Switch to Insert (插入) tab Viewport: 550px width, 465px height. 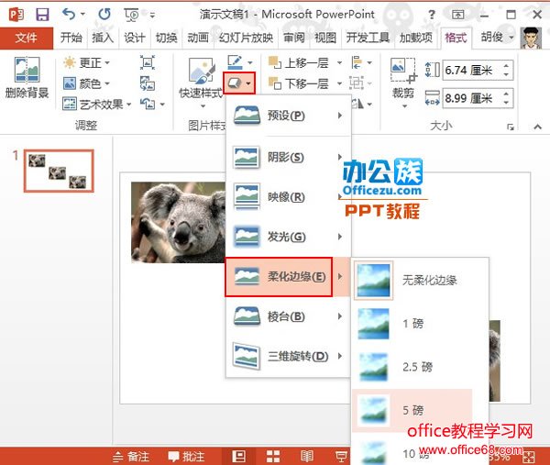tap(103, 38)
